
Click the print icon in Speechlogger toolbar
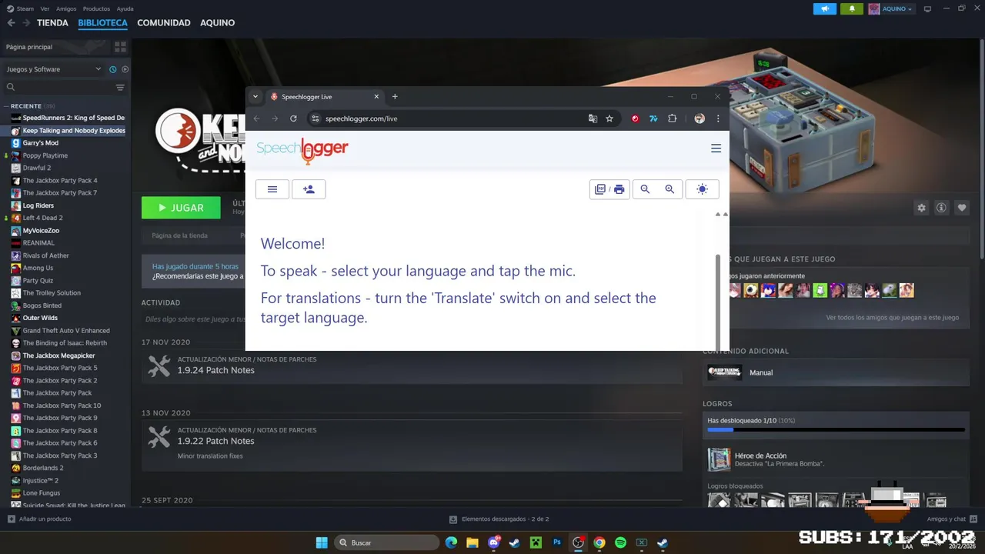[x=619, y=189]
